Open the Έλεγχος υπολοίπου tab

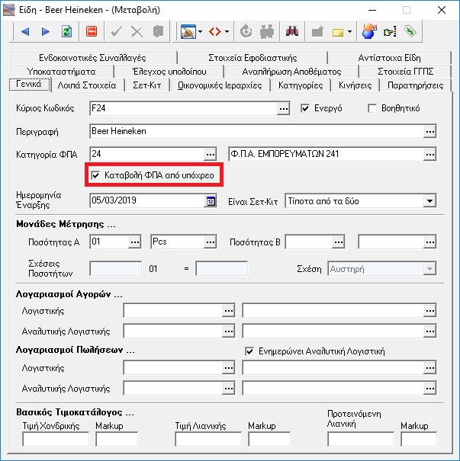coord(169,72)
